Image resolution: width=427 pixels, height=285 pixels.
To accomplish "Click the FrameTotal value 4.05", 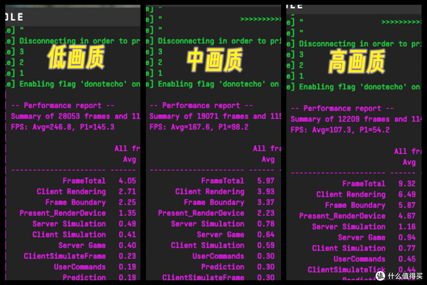I will point(127,181).
